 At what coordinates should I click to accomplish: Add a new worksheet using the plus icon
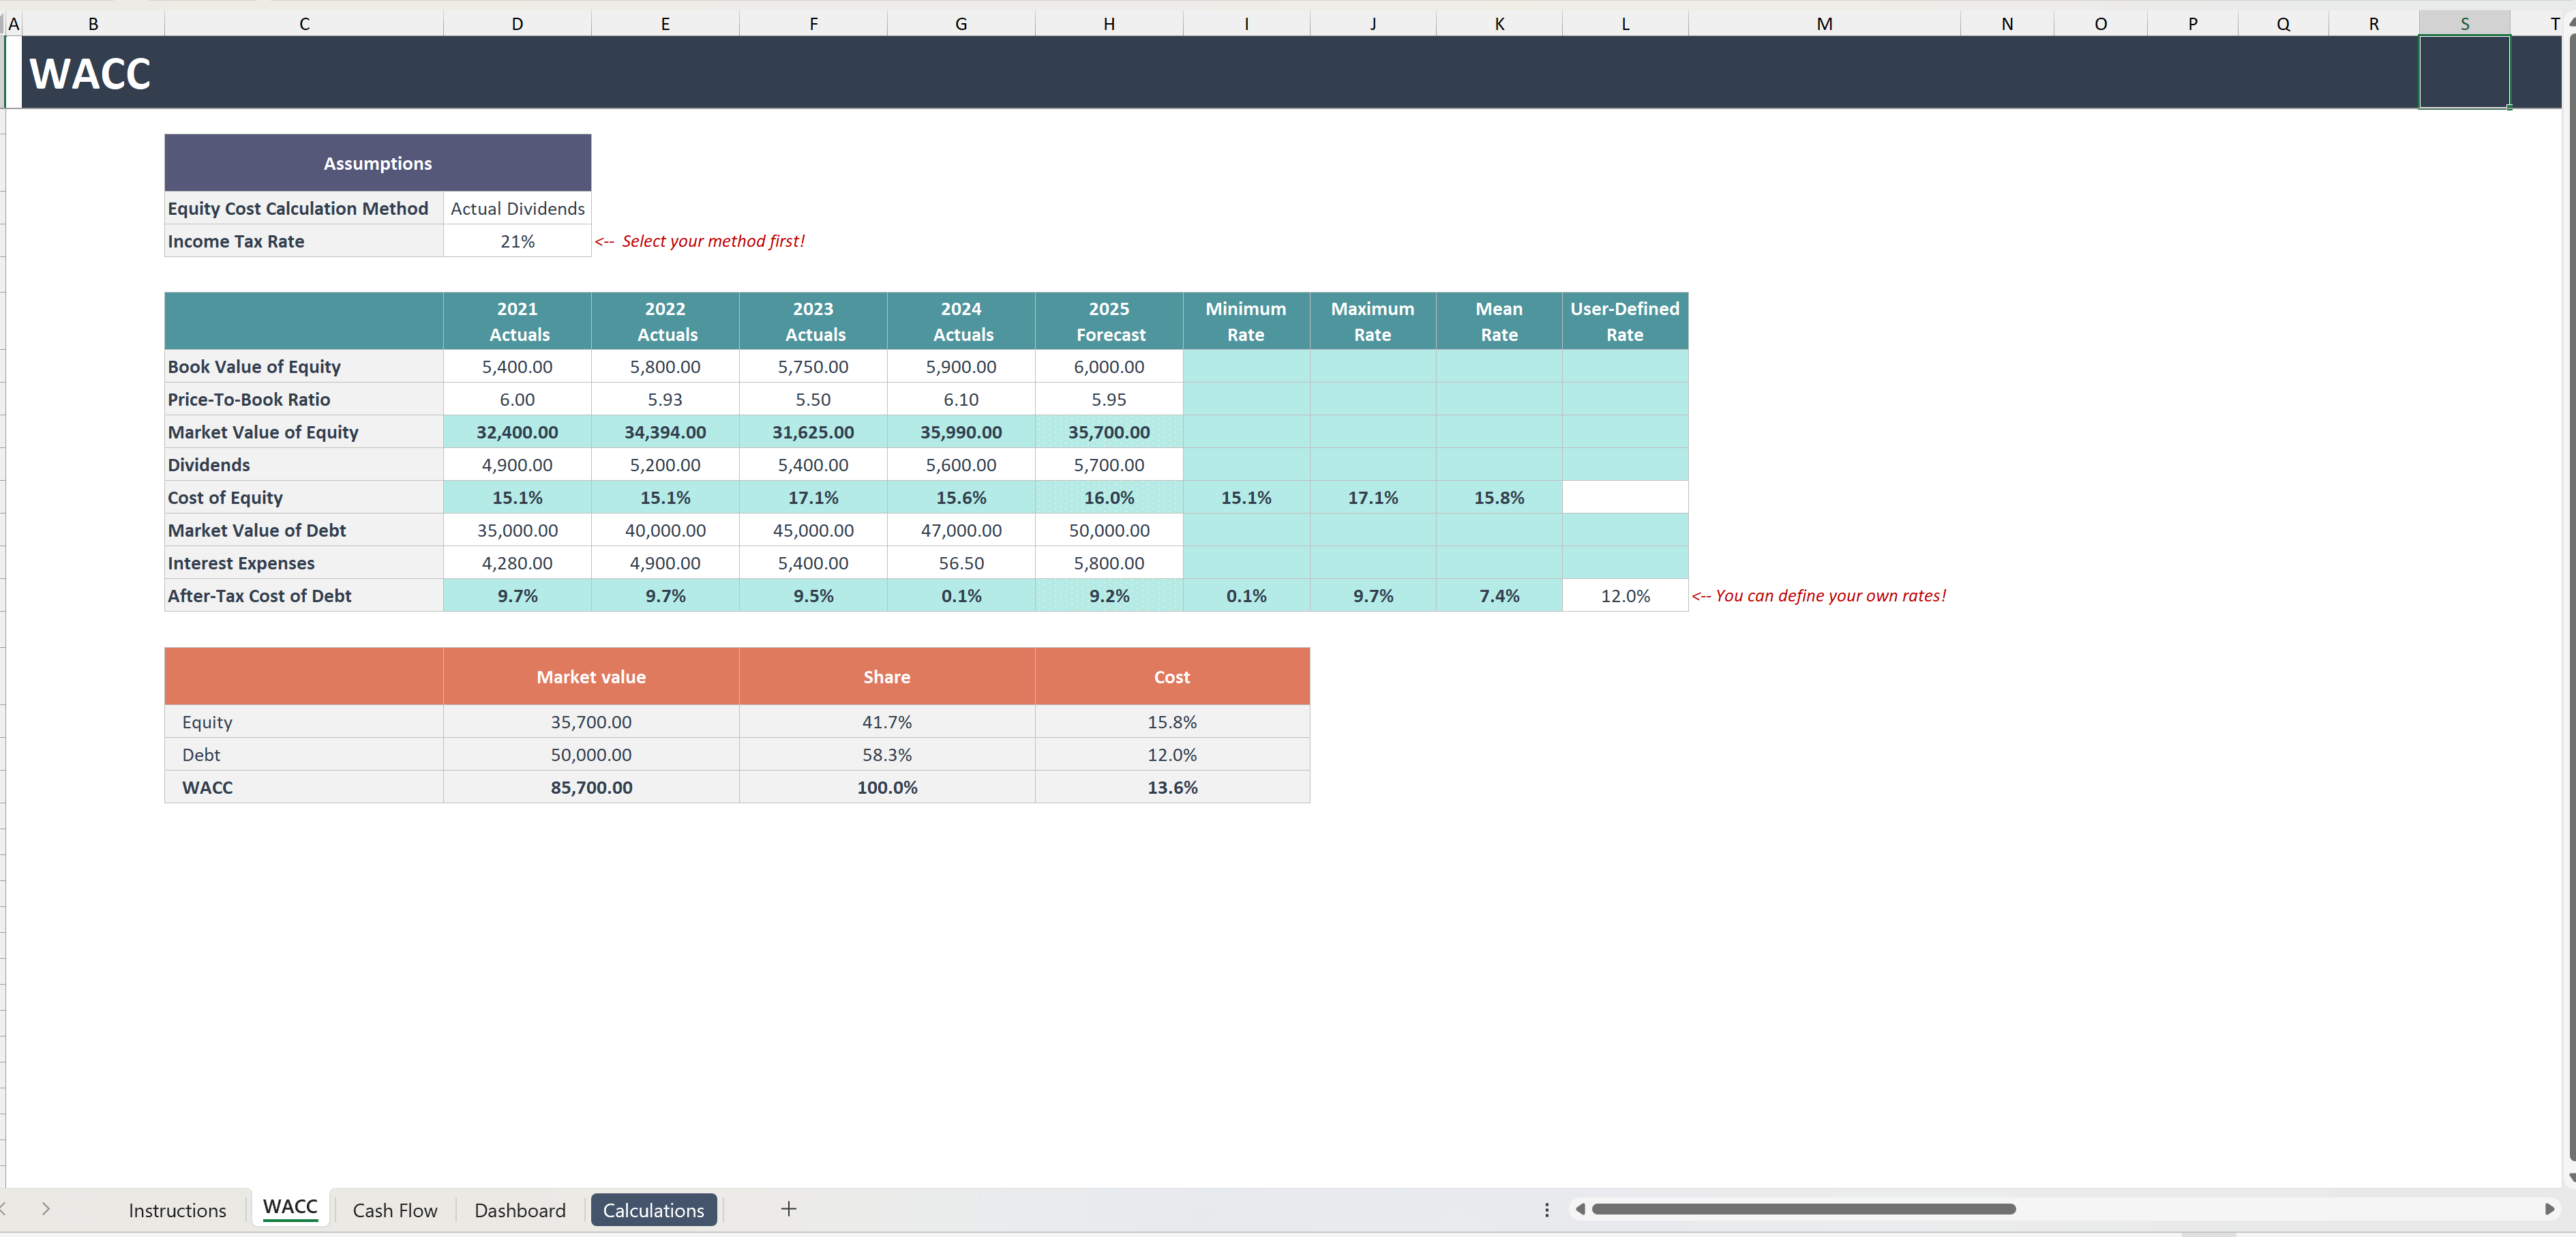788,1209
